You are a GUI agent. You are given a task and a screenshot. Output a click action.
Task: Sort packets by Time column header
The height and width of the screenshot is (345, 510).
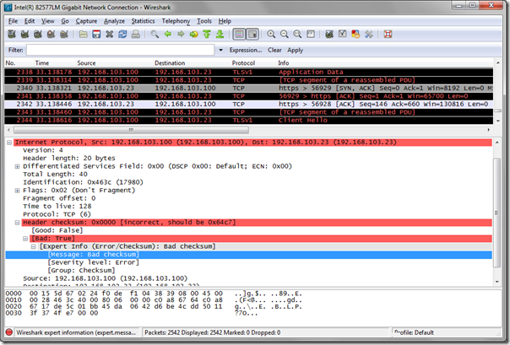pyautogui.click(x=42, y=63)
